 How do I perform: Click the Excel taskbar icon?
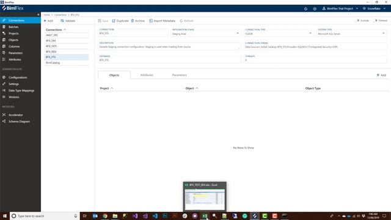click(x=205, y=216)
